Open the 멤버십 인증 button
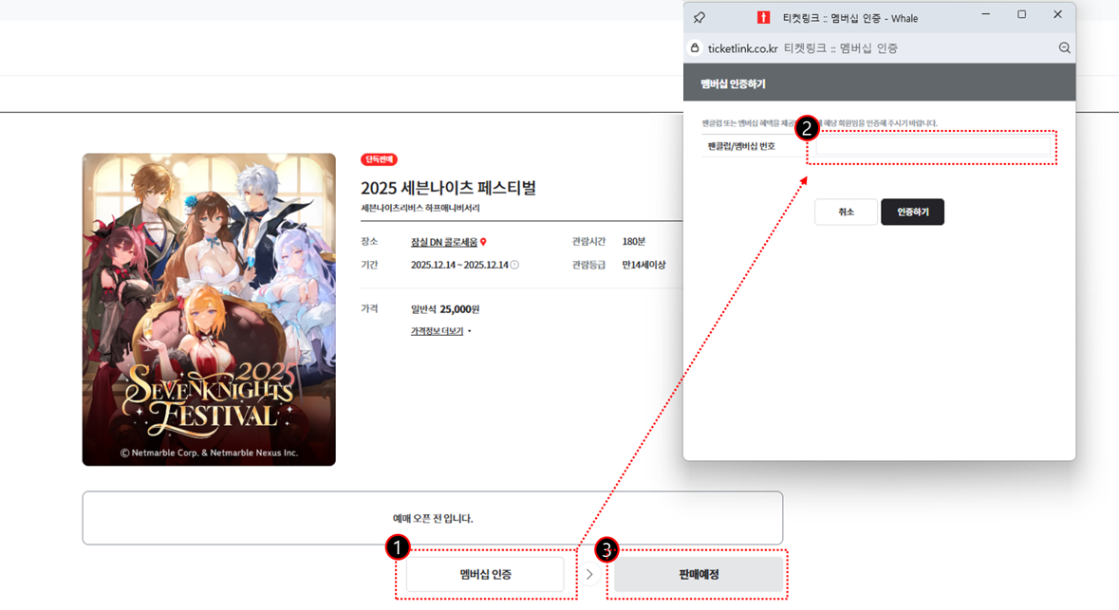 (x=485, y=574)
